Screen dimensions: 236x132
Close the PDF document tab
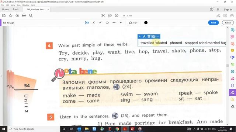[x=48, y=9]
